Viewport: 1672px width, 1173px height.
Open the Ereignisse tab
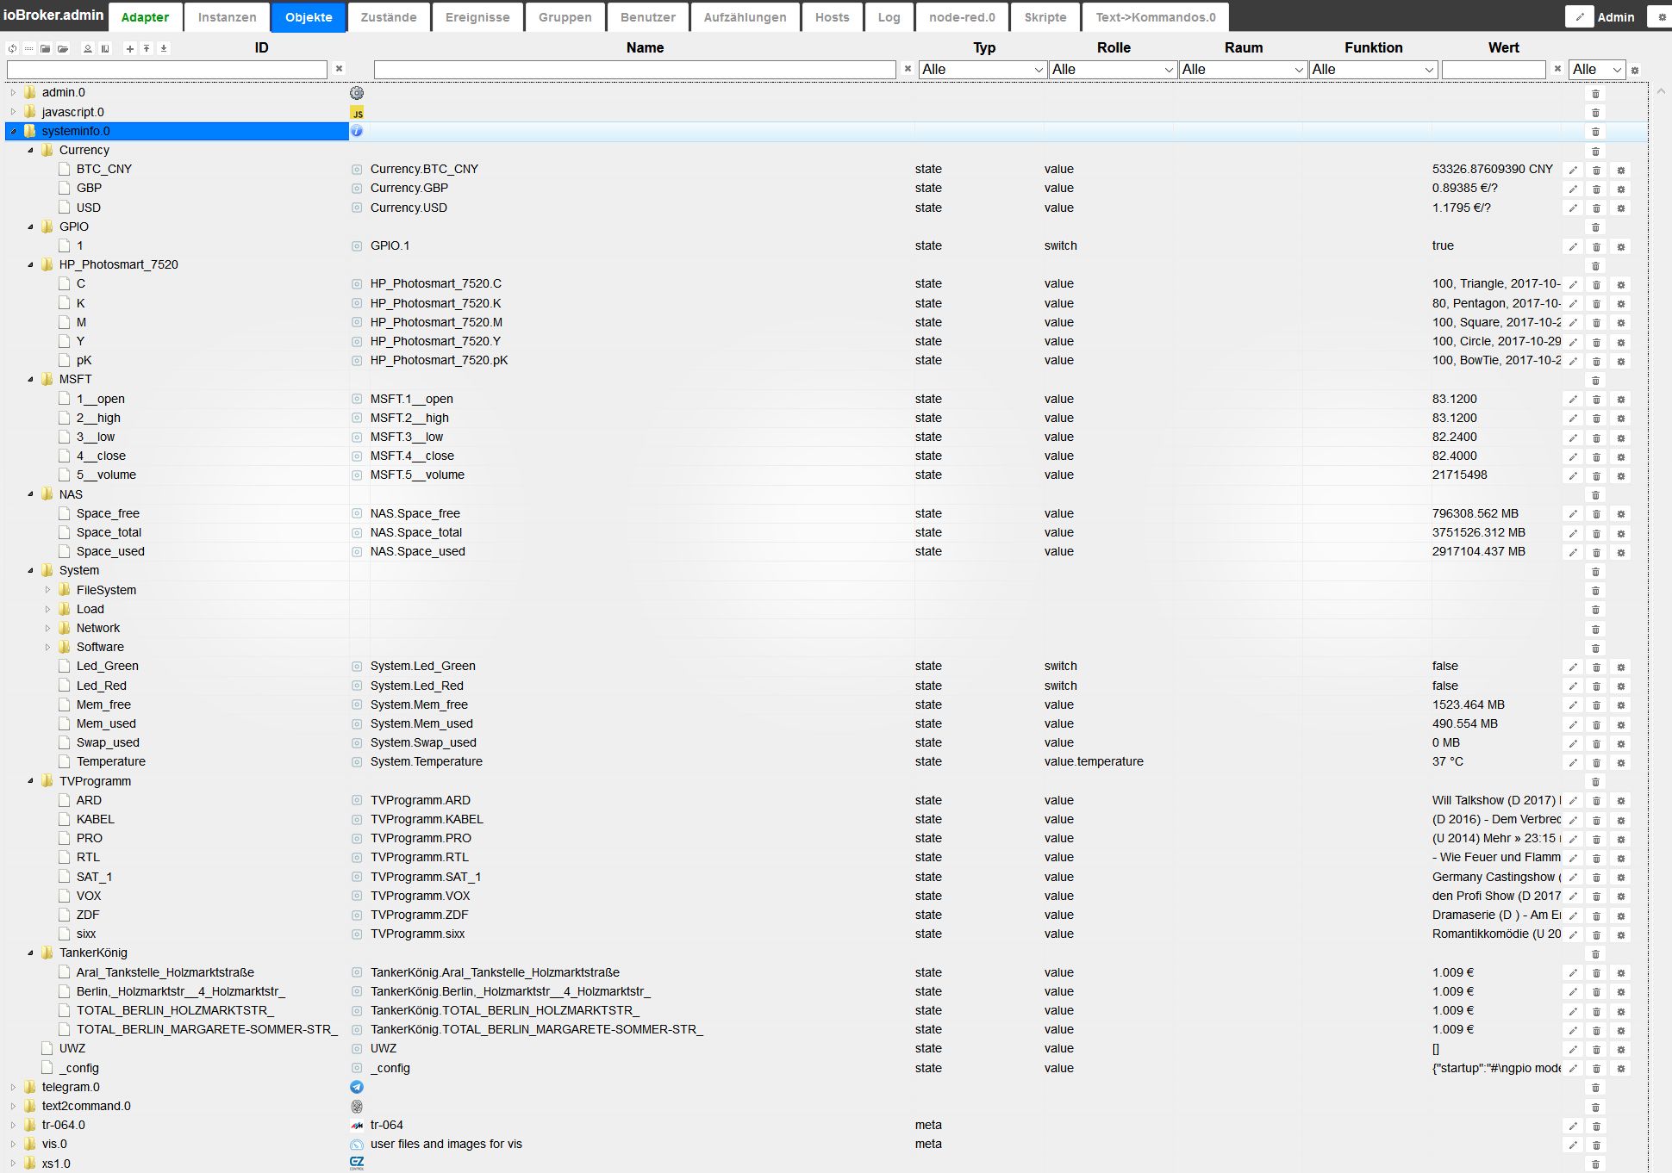tap(477, 17)
